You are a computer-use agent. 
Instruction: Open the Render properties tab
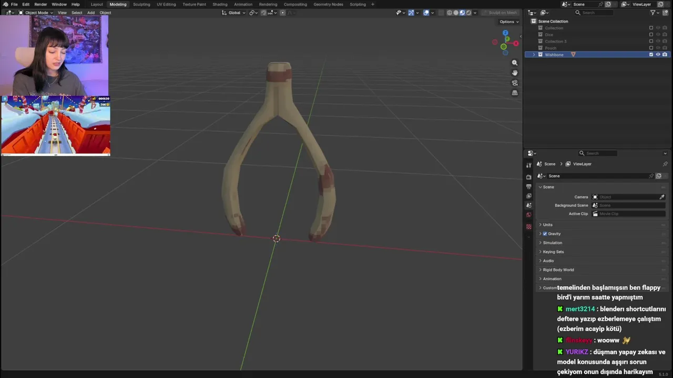(529, 177)
